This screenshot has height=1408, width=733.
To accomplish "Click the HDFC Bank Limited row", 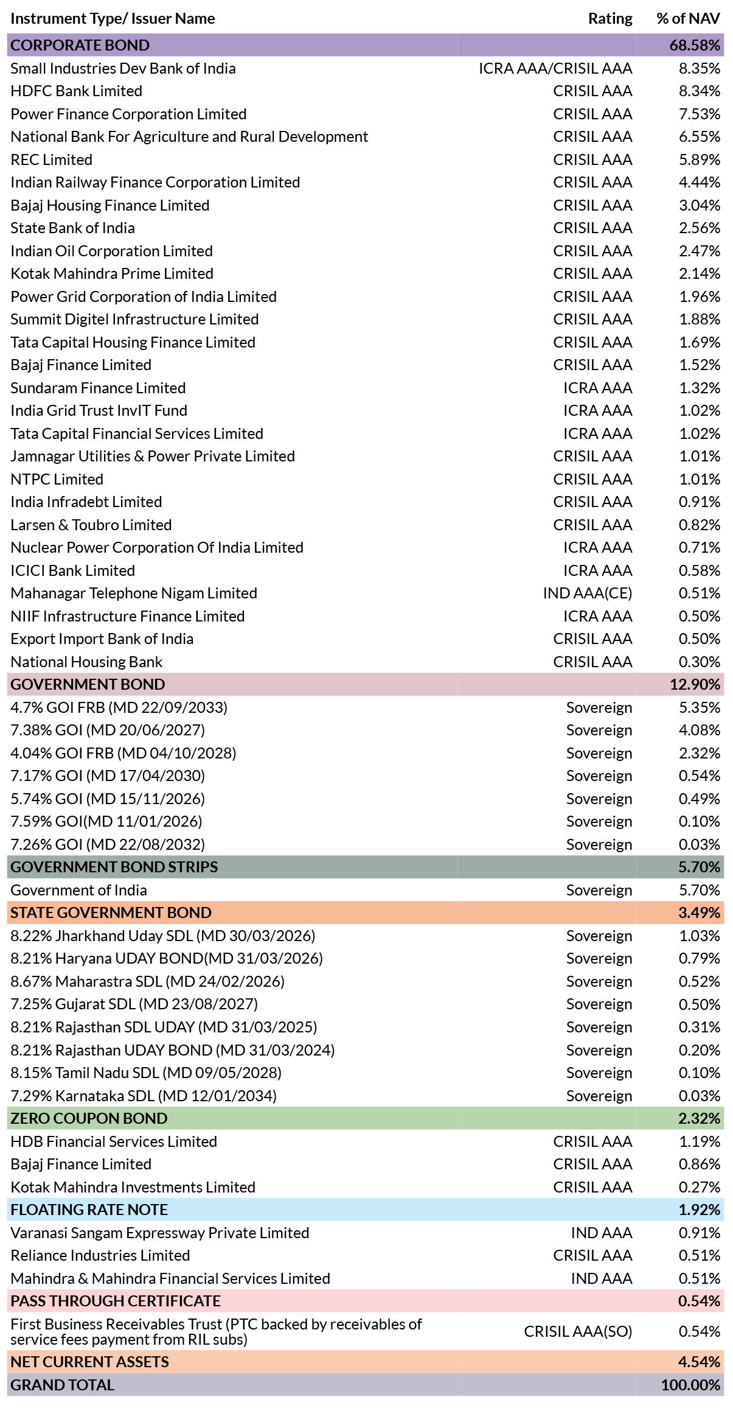I will (366, 91).
